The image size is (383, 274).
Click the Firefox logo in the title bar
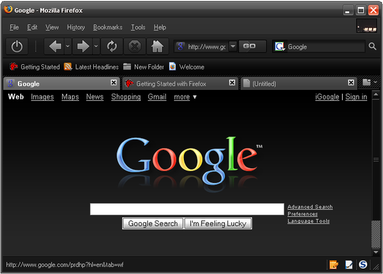click(x=8, y=10)
